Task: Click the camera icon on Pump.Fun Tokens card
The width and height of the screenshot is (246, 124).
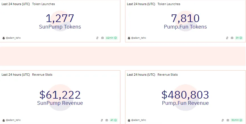Action: coord(232,38)
